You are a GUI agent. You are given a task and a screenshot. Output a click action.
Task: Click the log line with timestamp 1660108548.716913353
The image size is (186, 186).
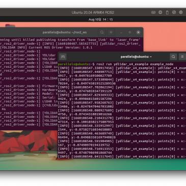coord(122,149)
